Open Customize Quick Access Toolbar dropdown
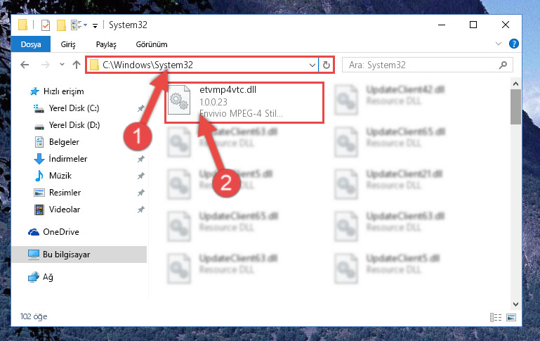Viewport: 540px width, 341px height. (x=95, y=25)
